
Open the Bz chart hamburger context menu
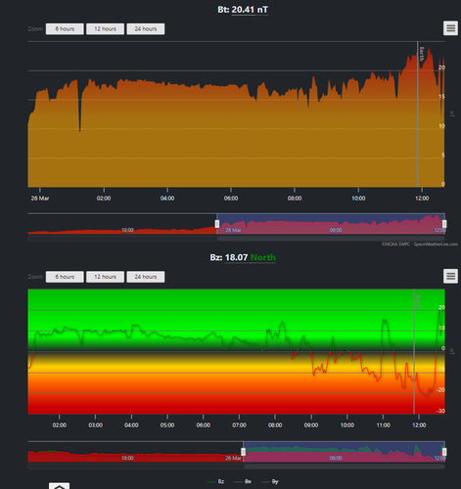(450, 276)
